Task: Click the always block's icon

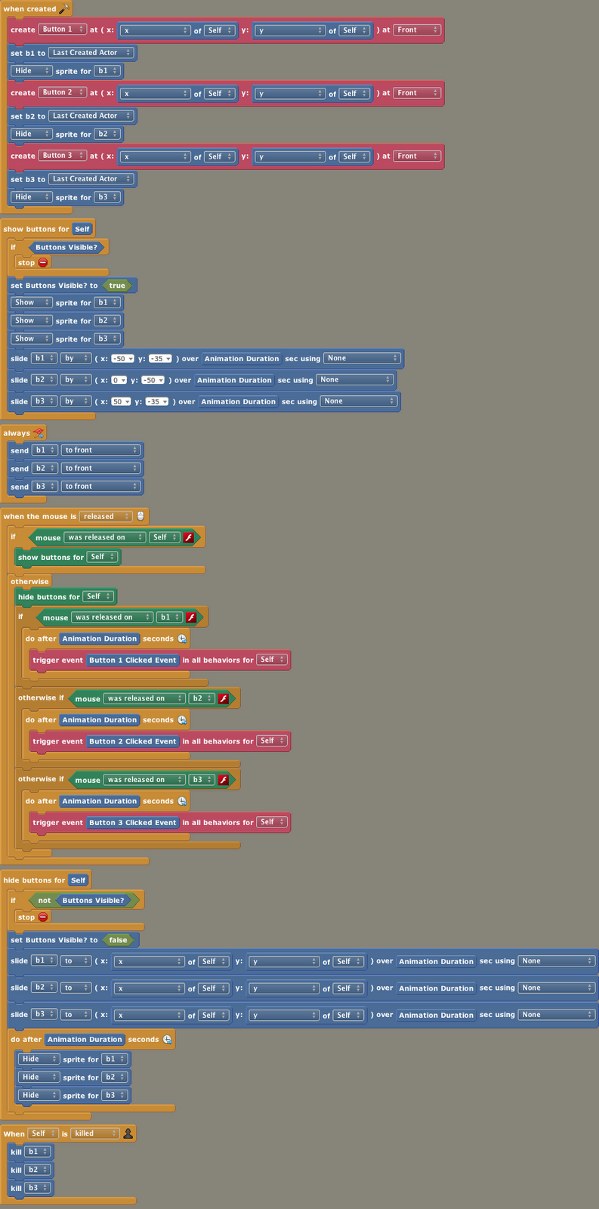Action: [x=39, y=433]
